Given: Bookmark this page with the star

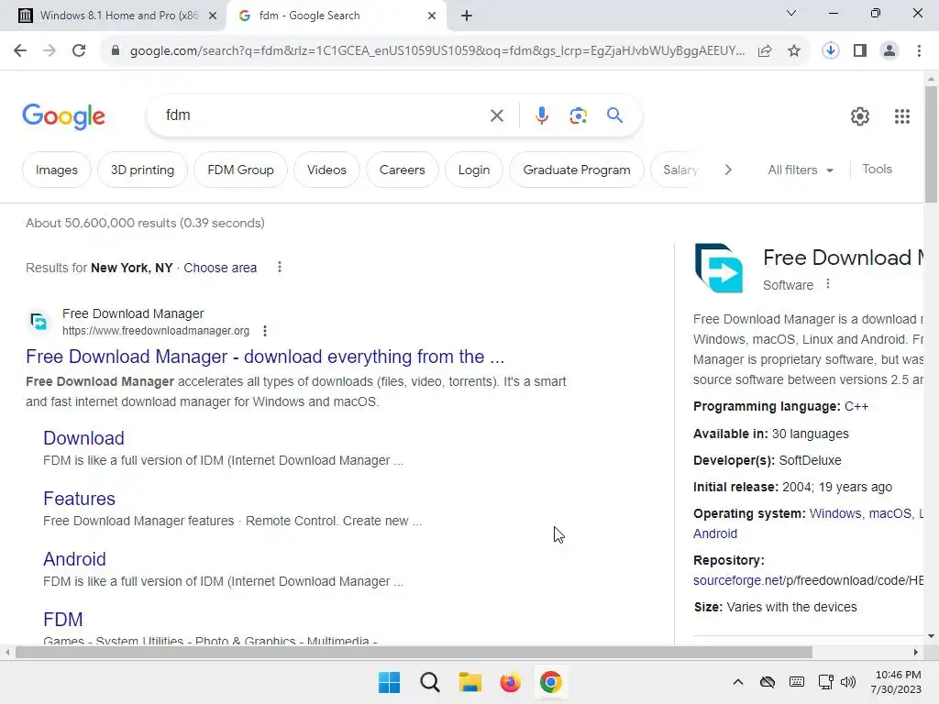Looking at the screenshot, I should 794,51.
